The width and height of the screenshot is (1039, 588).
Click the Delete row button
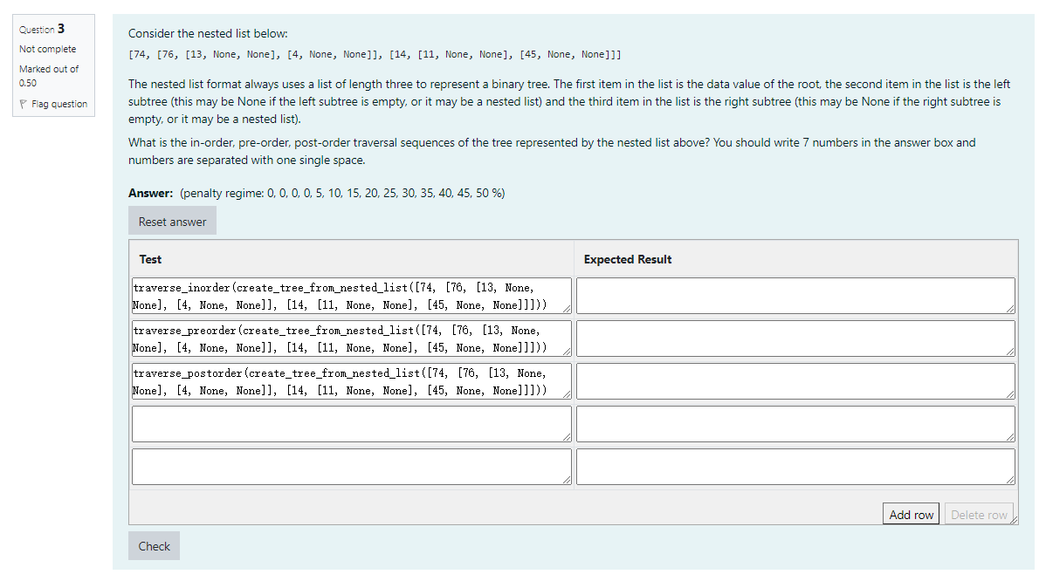979,515
